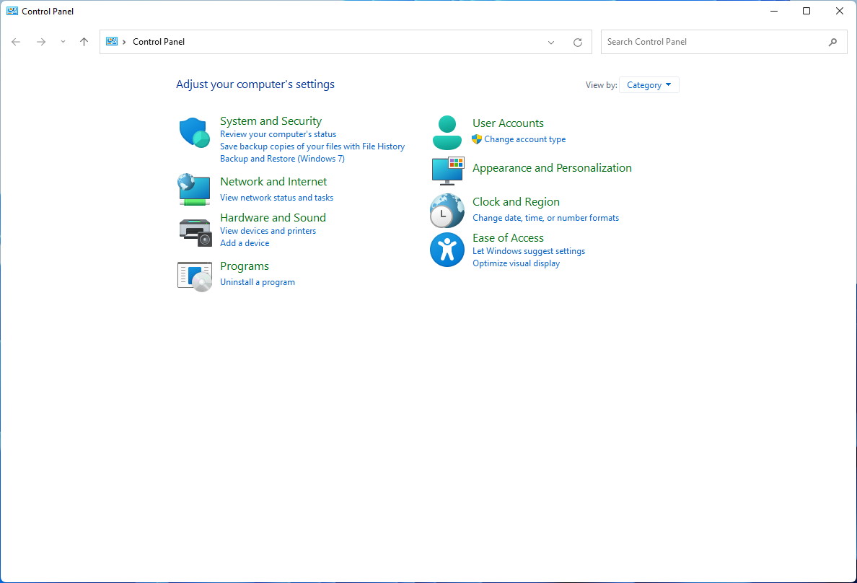Screen dimensions: 857x583
Task: Click the Appearance and Personalization monitor icon
Action: 448,171
